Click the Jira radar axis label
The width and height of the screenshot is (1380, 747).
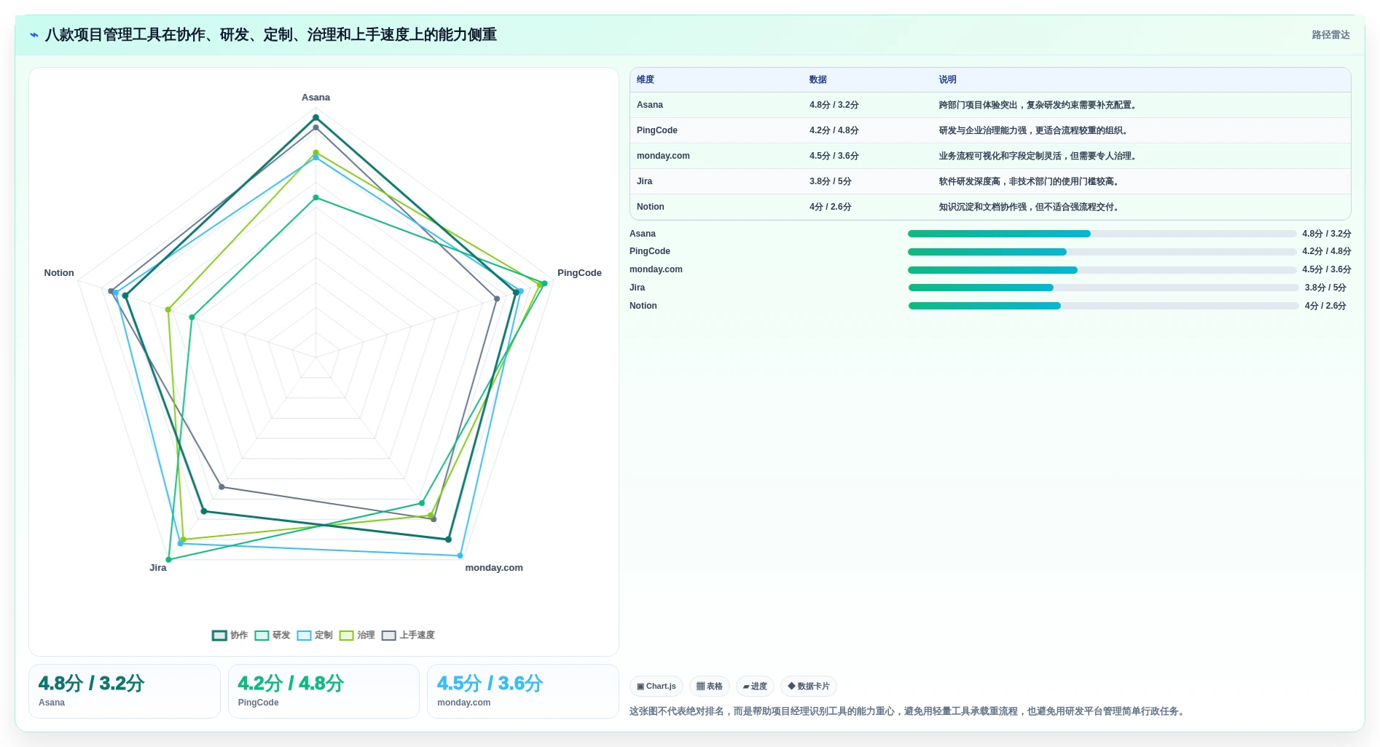coord(158,568)
